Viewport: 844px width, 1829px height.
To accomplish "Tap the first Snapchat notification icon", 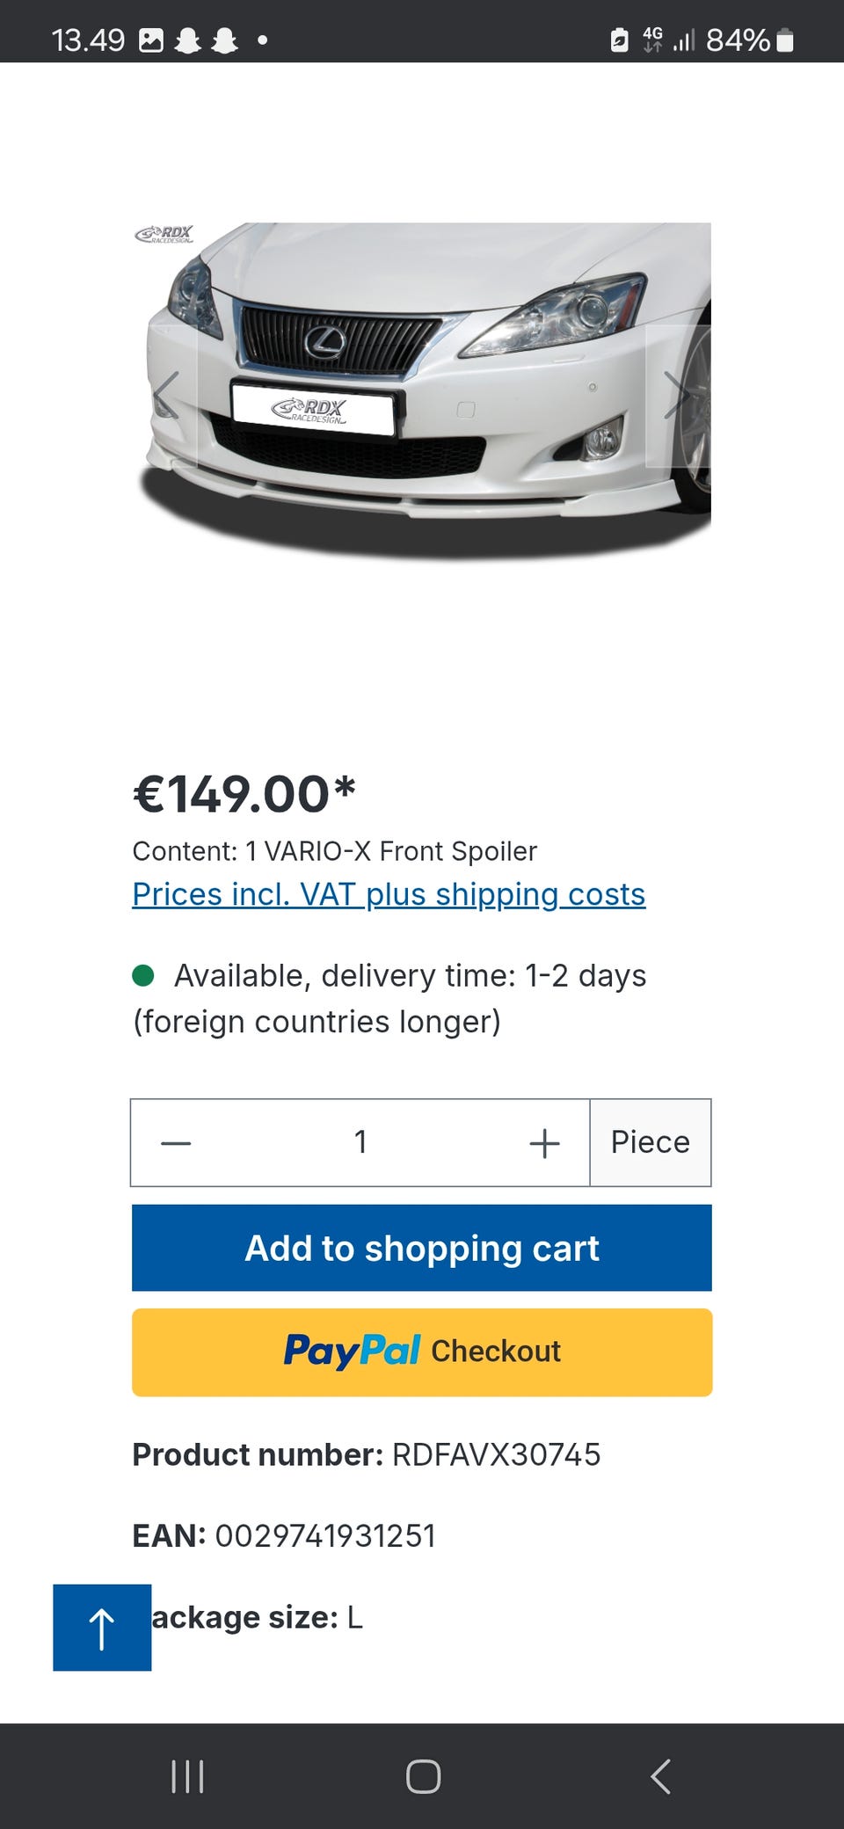I will tap(187, 40).
